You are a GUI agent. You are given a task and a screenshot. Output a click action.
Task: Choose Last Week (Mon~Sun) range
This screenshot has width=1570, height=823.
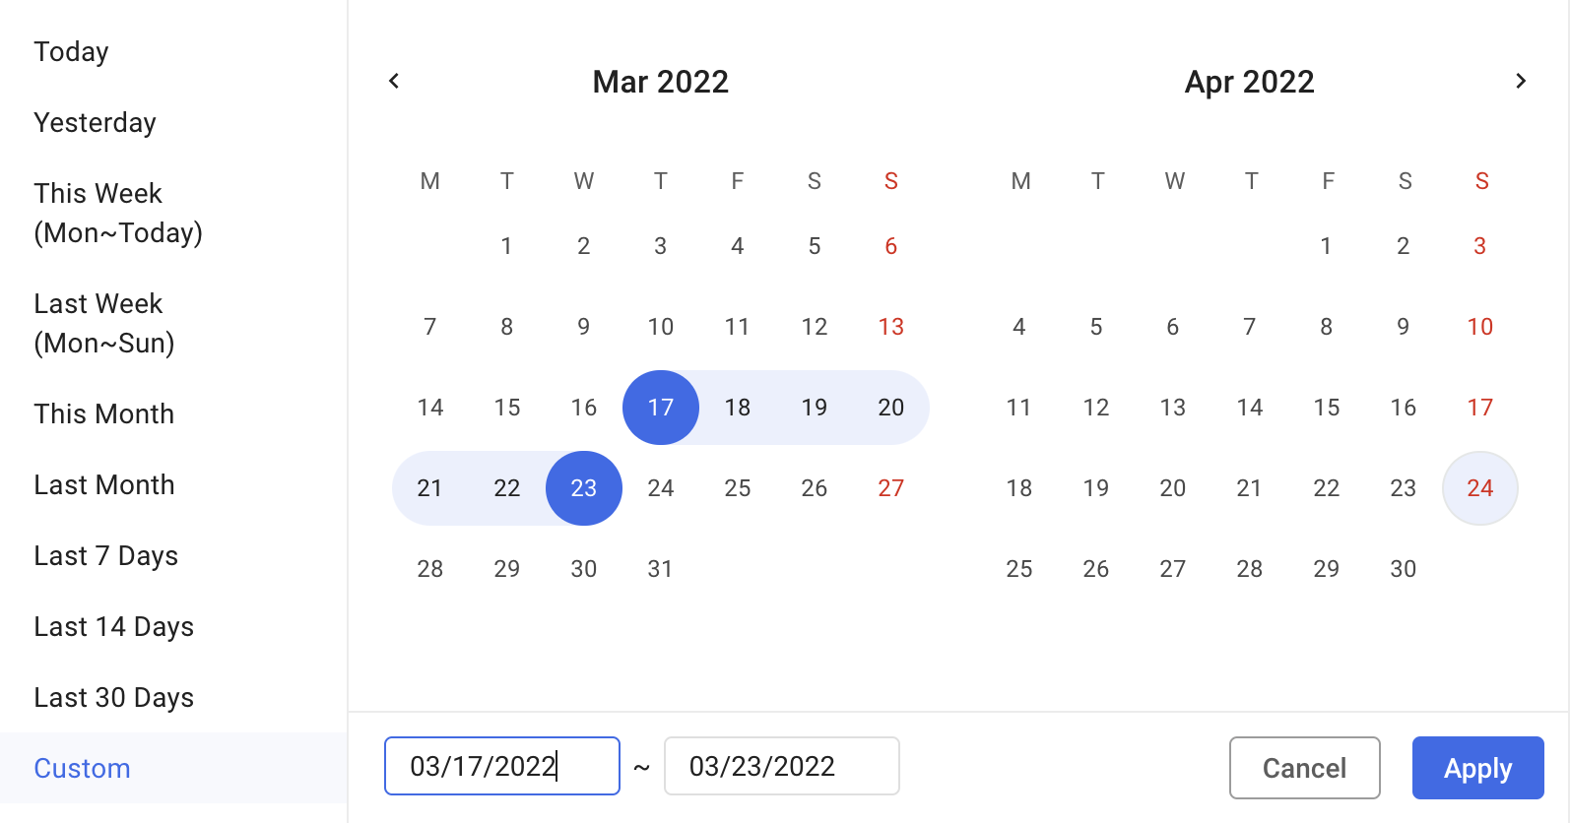103,323
